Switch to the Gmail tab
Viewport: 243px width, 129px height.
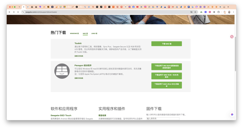[173, 7]
